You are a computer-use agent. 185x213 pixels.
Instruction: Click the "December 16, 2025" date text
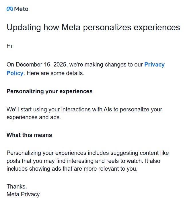(41, 64)
